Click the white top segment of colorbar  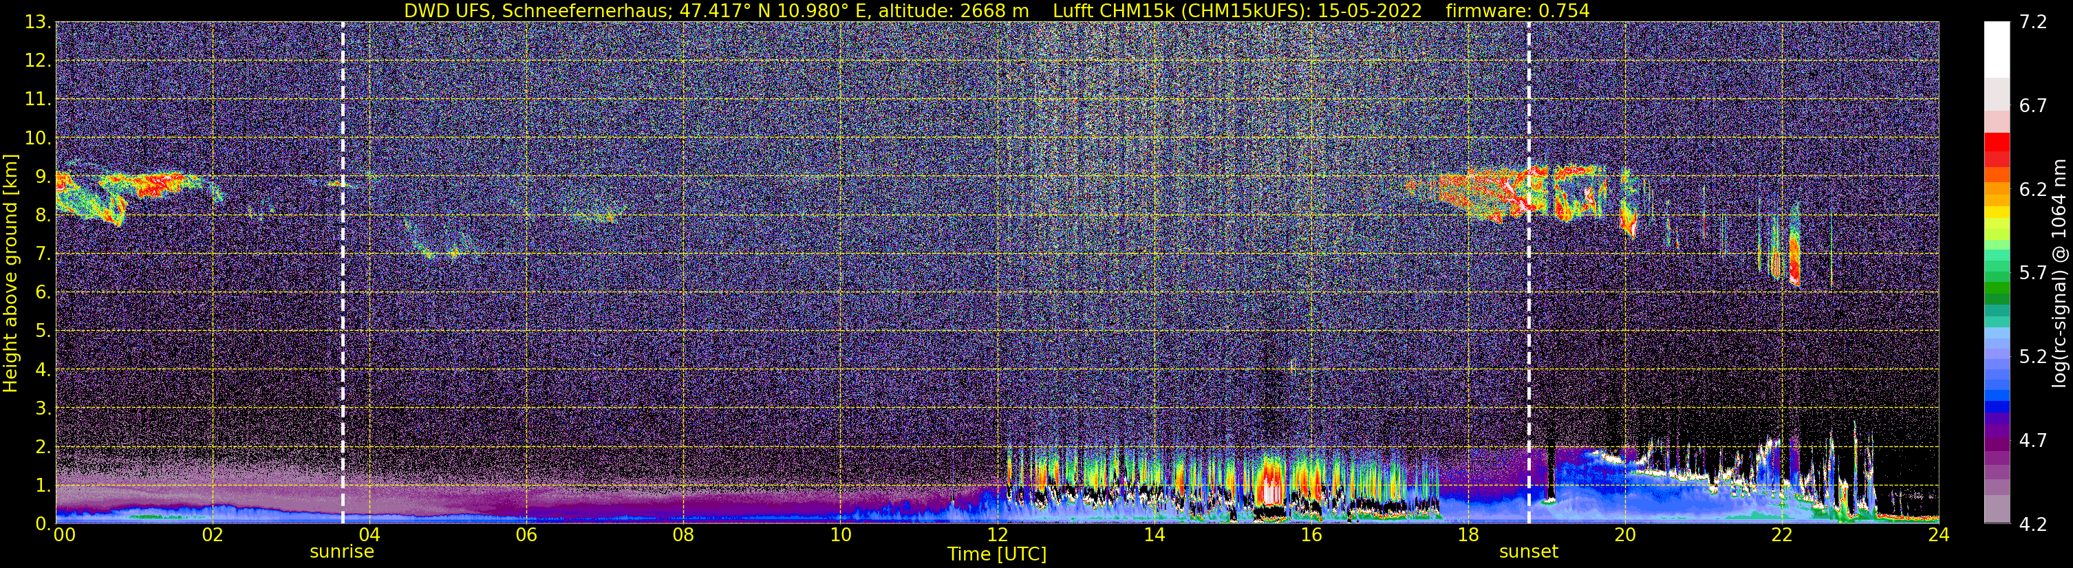(1997, 50)
